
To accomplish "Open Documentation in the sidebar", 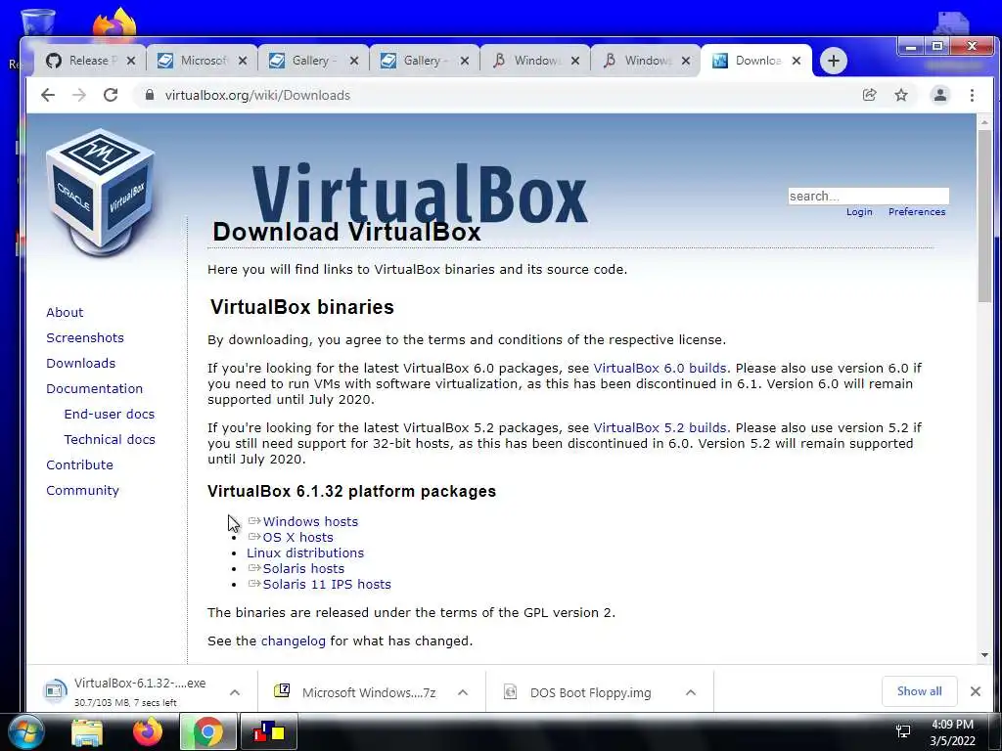I will (x=95, y=389).
